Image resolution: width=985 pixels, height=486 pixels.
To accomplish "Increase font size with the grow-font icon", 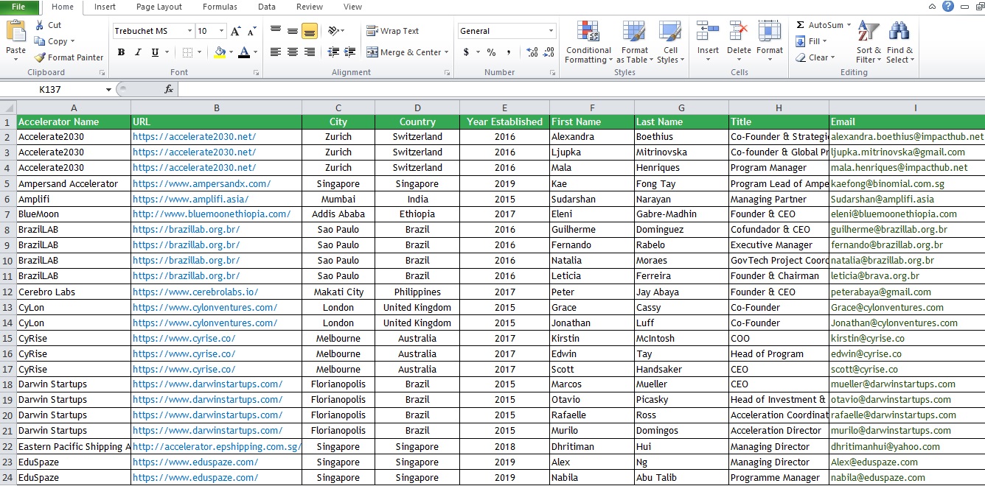I will 235,31.
